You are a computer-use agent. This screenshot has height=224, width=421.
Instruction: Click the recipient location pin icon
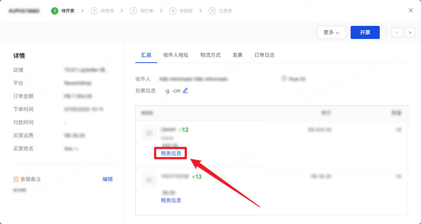coord(284,79)
